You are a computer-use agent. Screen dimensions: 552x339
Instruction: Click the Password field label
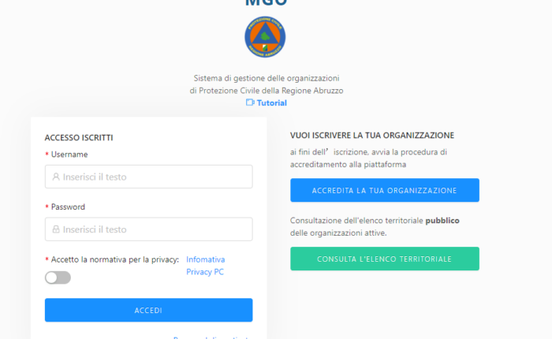68,207
